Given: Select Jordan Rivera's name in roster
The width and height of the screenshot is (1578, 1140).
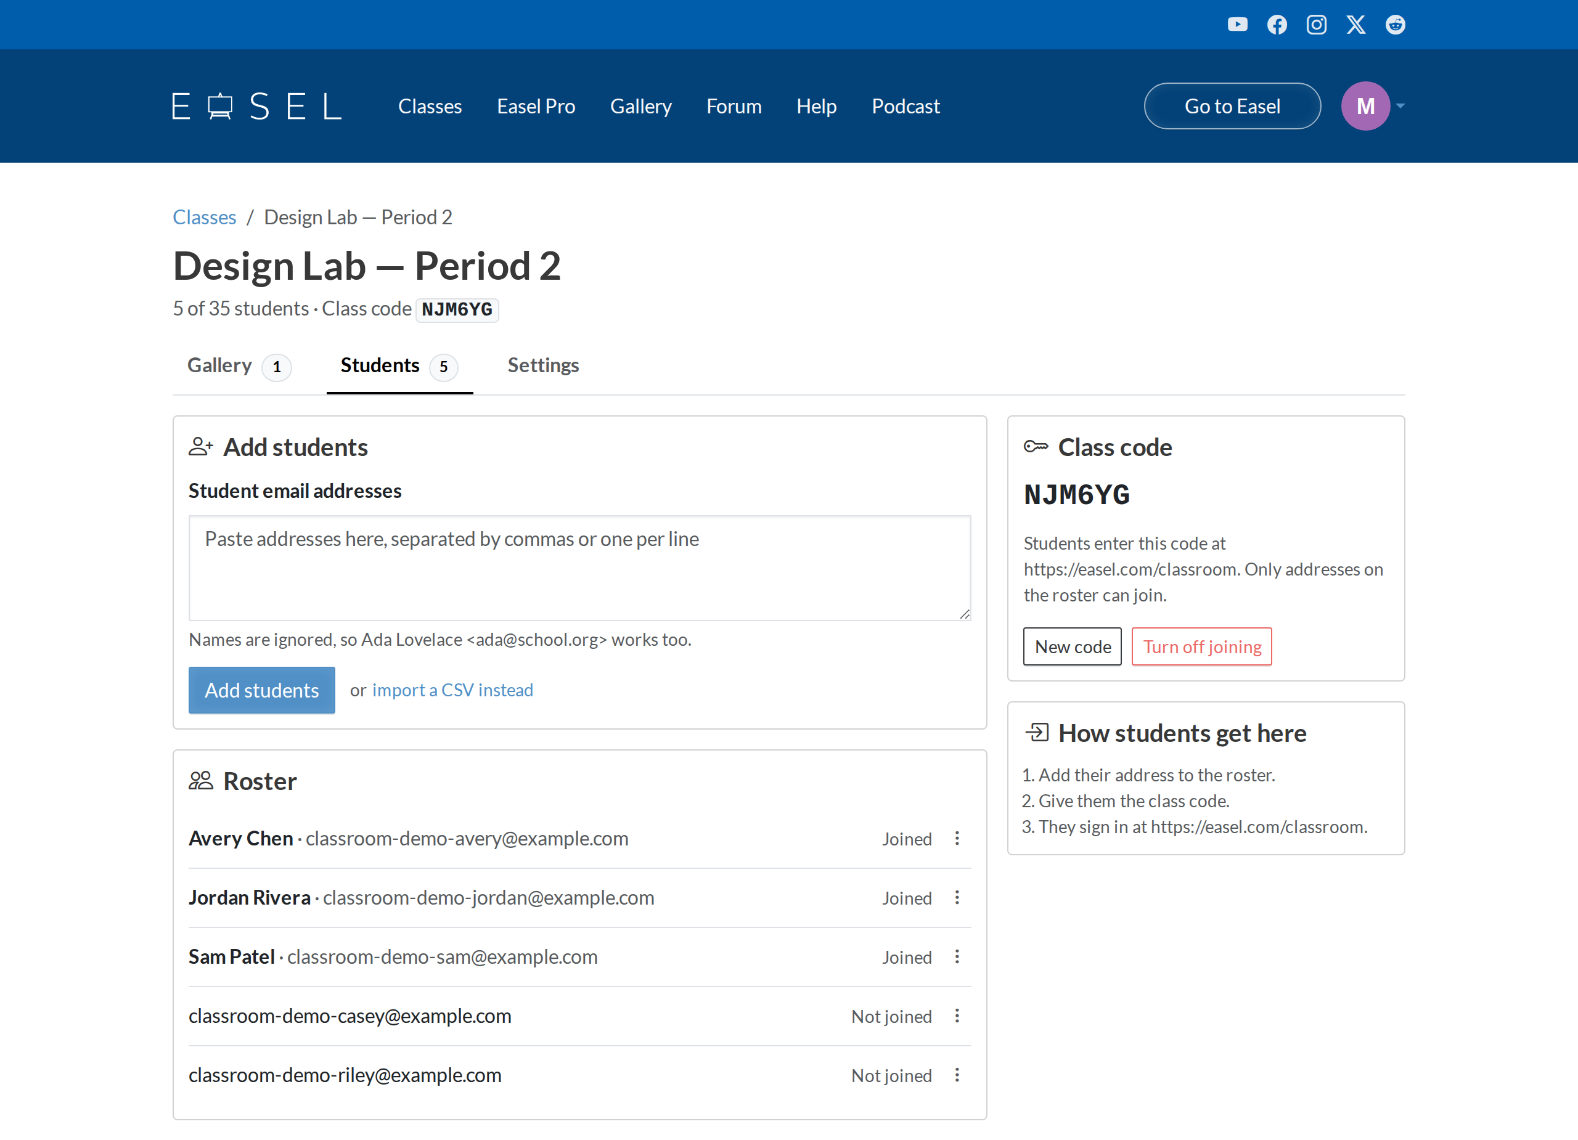Looking at the screenshot, I should coord(249,897).
